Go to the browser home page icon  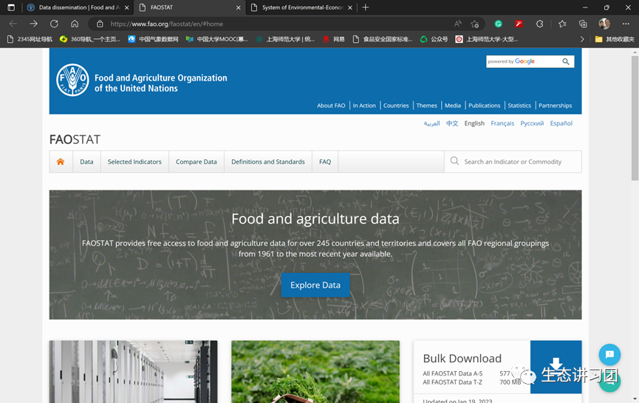(75, 24)
